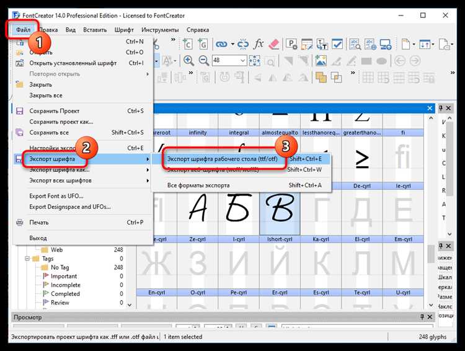The width and height of the screenshot is (465, 351).
Task: Click the zoom in magnifier icon
Action: click(x=188, y=61)
